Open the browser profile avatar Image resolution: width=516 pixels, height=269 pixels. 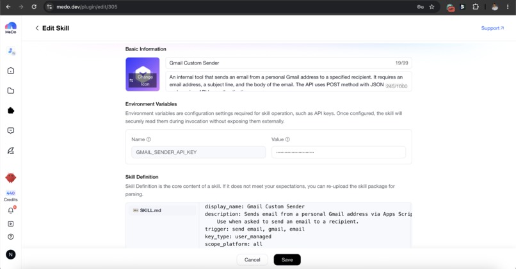coord(495,6)
